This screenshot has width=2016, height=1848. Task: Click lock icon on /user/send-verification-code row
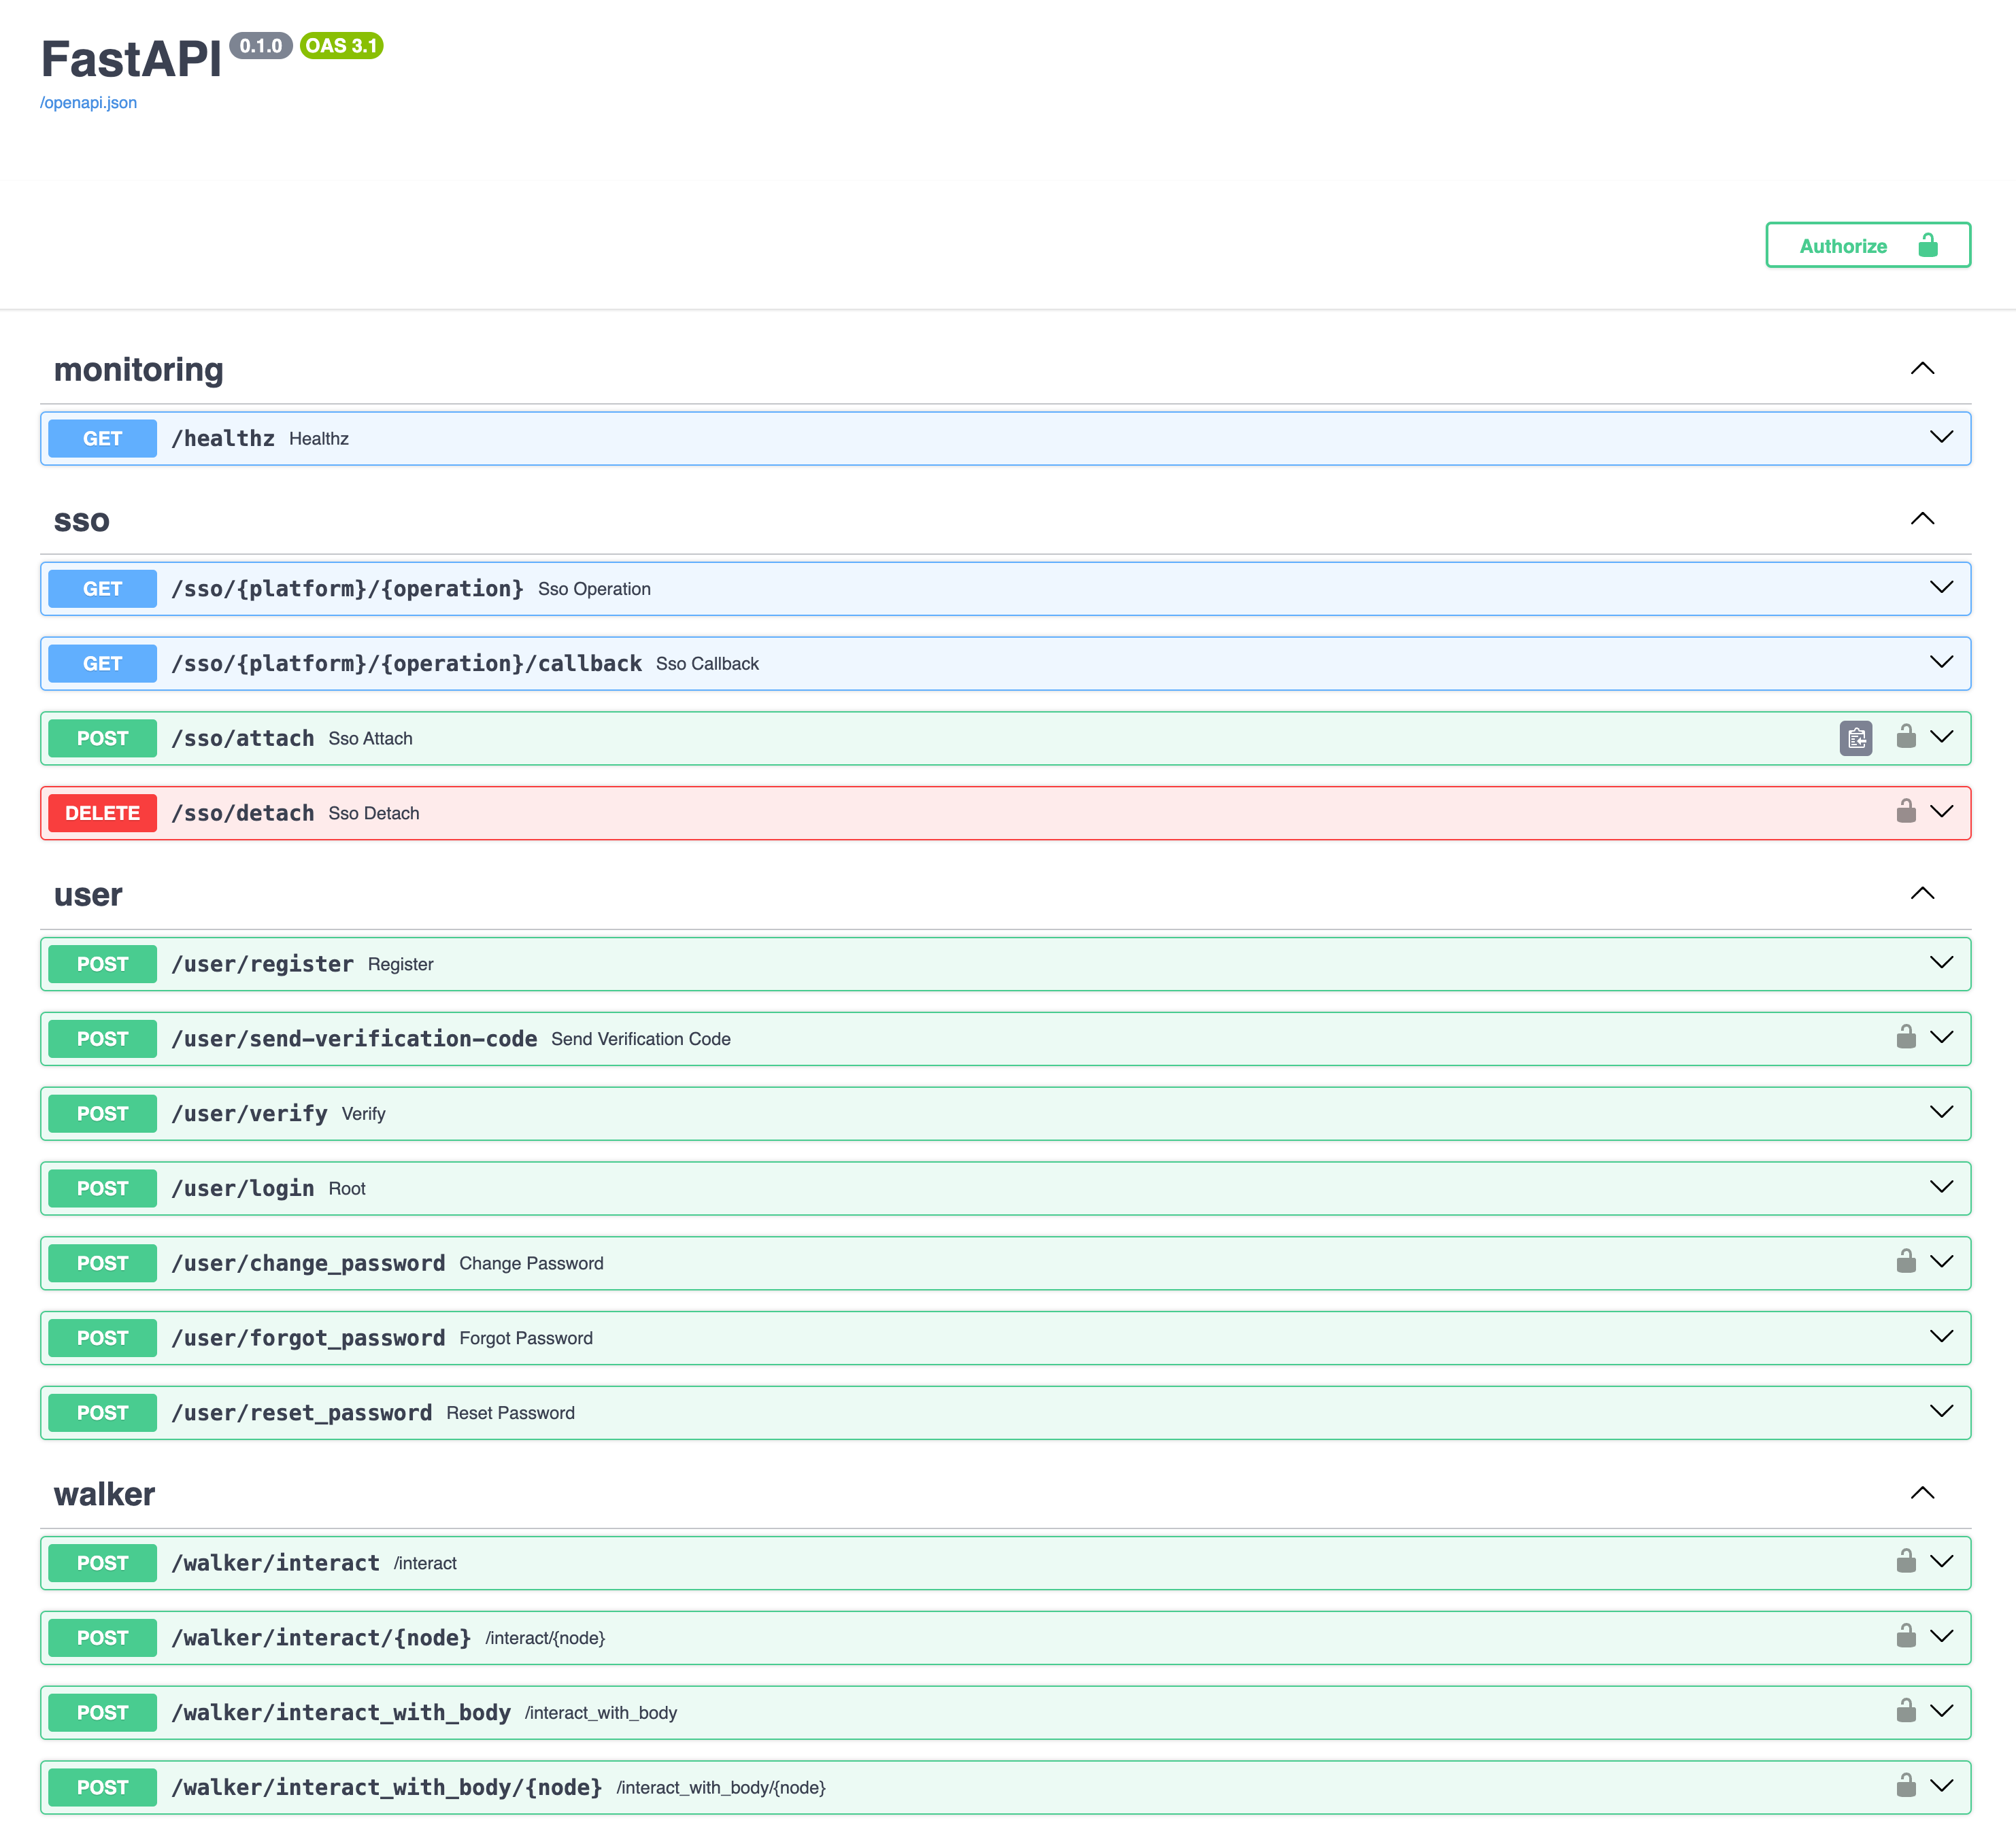(1906, 1037)
